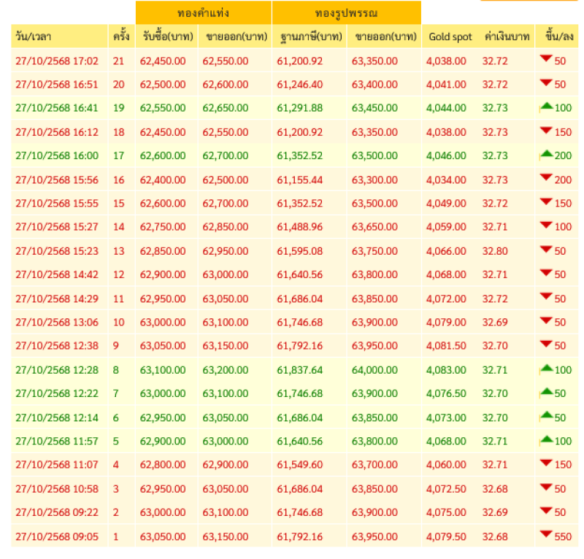Screen dimensions: 584x559
Task: Click the red down arrow in the 15:56 row
Action: click(545, 178)
